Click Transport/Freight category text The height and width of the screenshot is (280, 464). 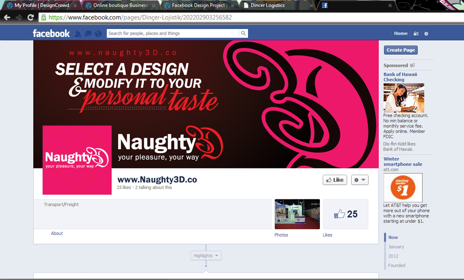(x=61, y=204)
